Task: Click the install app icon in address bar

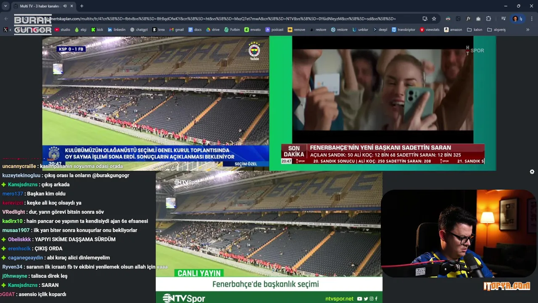Action: 425,19
